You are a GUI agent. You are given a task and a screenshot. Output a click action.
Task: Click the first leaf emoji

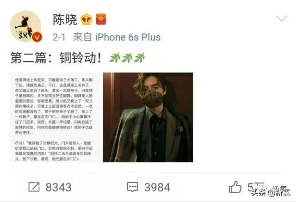(x=115, y=58)
